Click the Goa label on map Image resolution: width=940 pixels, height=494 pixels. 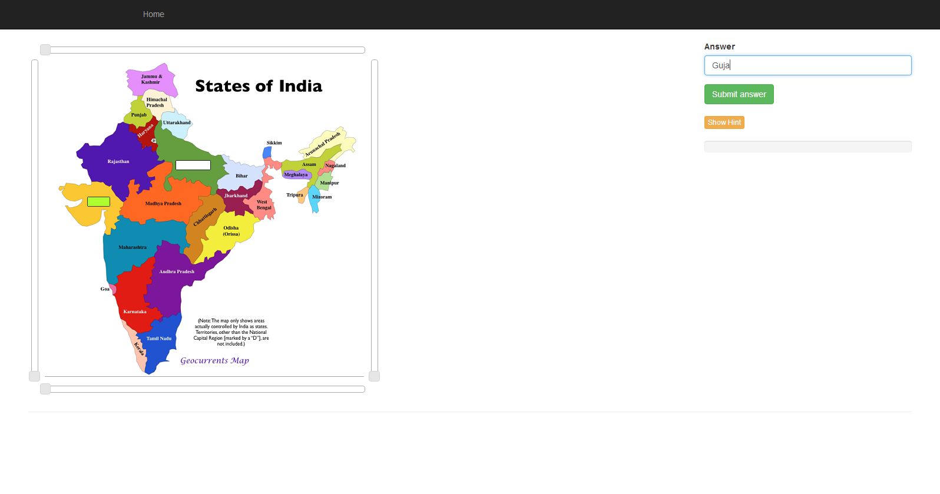coord(105,289)
